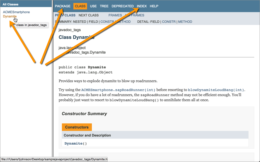
Task: Switch to the NO FRAMES view
Action: pyautogui.click(x=135, y=15)
